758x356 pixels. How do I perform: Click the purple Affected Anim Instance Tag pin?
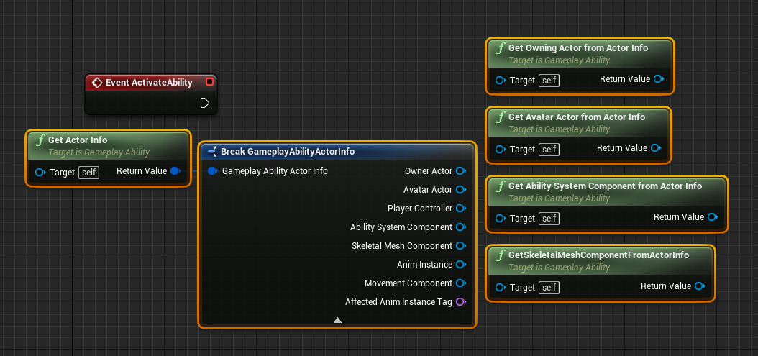coord(461,302)
